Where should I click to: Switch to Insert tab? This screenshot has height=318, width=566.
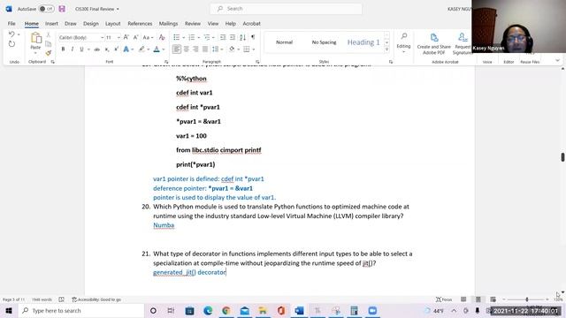pyautogui.click(x=51, y=24)
